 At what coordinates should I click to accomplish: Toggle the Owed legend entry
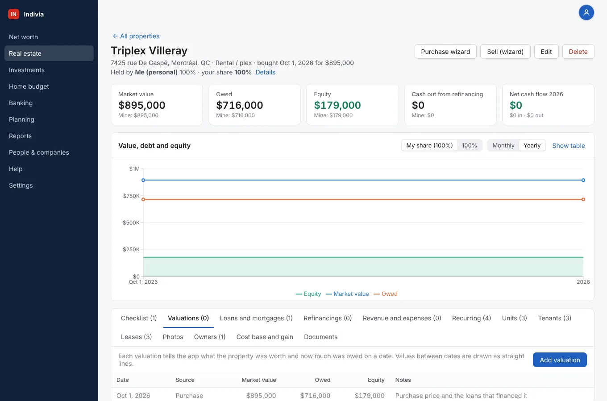(x=386, y=294)
